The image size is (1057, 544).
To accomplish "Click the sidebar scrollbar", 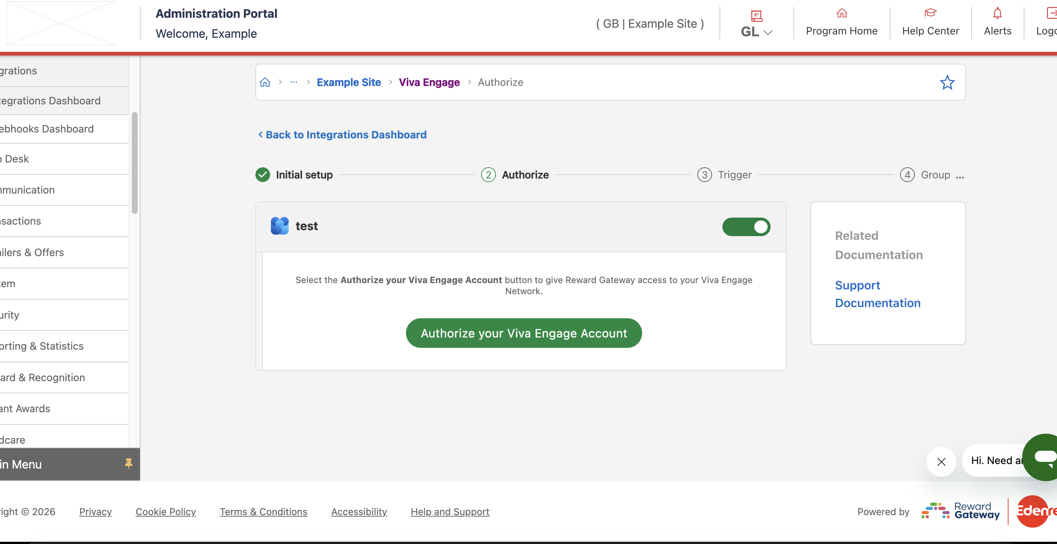I will coord(135,163).
